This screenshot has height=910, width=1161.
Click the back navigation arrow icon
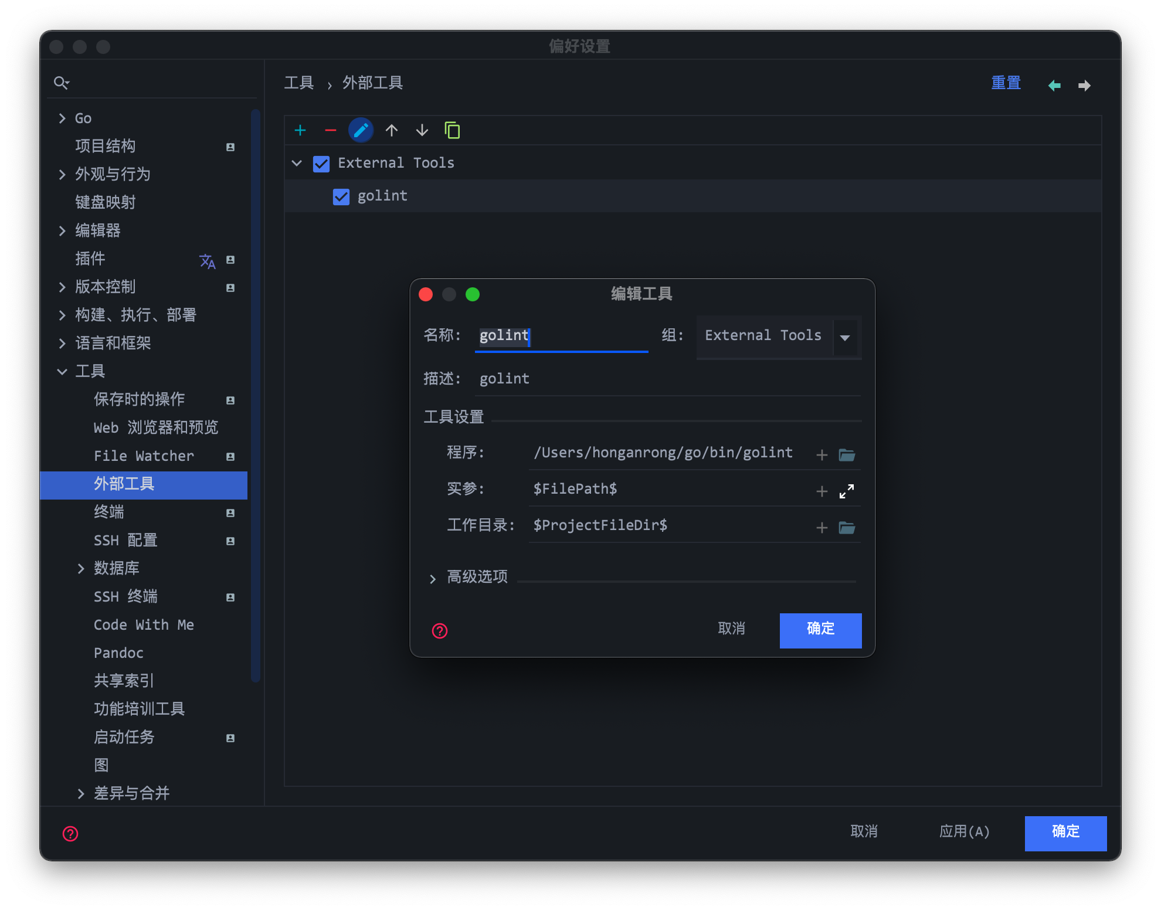(x=1054, y=86)
